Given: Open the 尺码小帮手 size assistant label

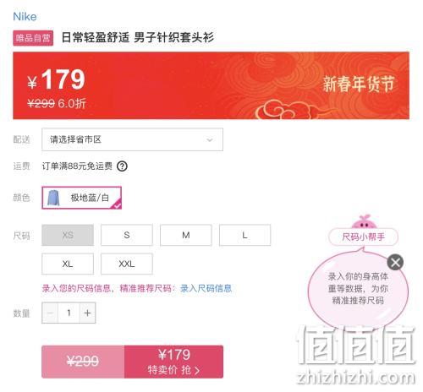Looking at the screenshot, I should [x=364, y=237].
